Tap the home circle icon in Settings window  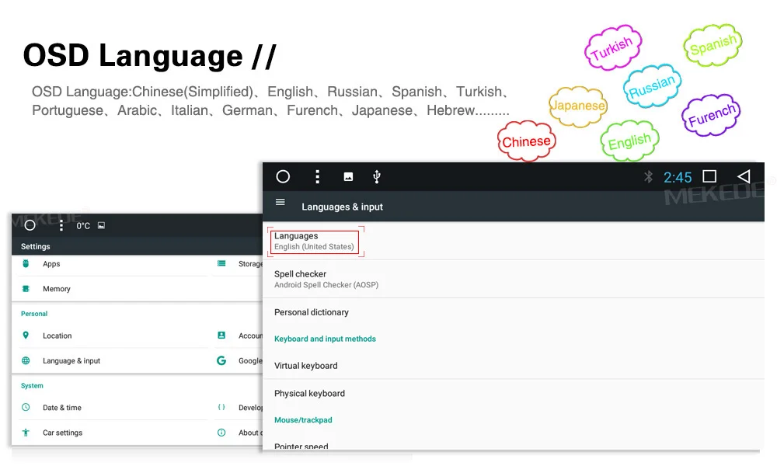[30, 225]
